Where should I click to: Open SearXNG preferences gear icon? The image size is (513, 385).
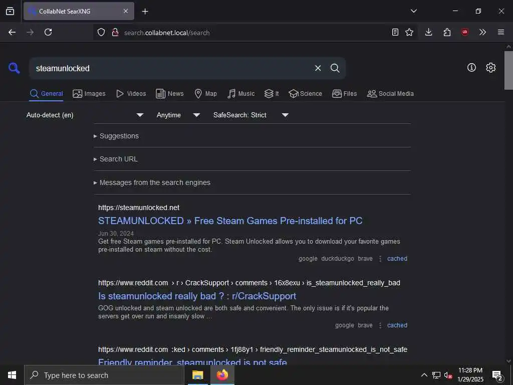click(490, 68)
